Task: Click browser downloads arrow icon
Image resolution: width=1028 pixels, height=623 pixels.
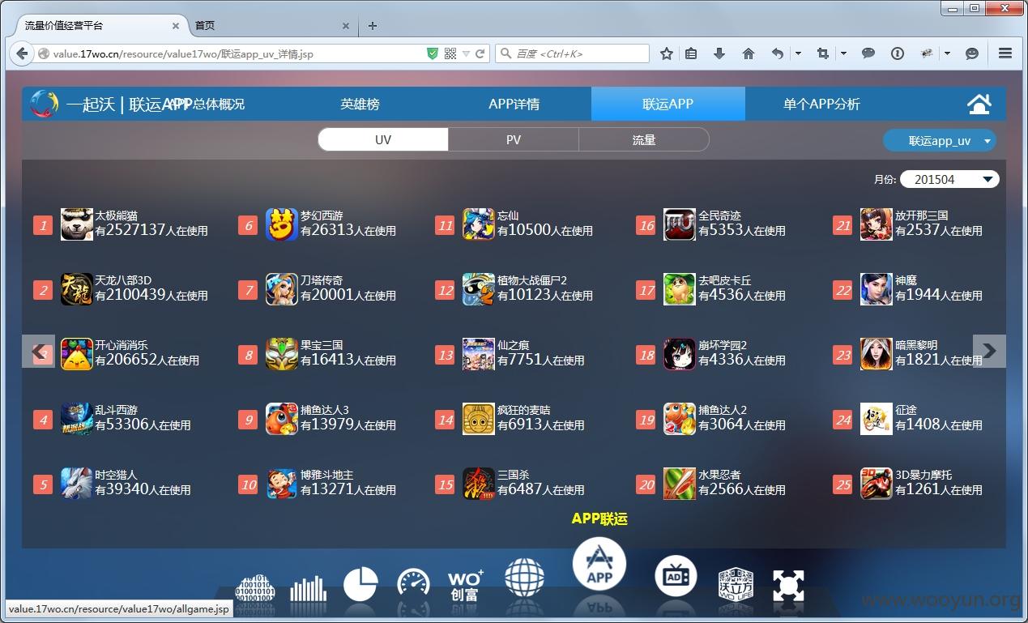Action: (719, 53)
